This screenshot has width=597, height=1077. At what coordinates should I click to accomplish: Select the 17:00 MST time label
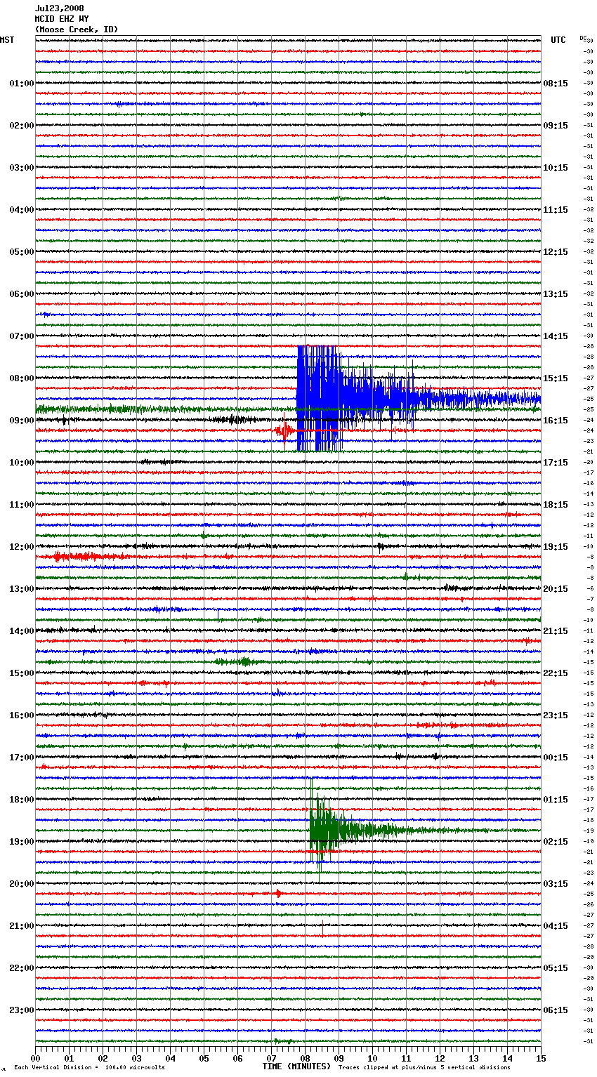tap(22, 758)
